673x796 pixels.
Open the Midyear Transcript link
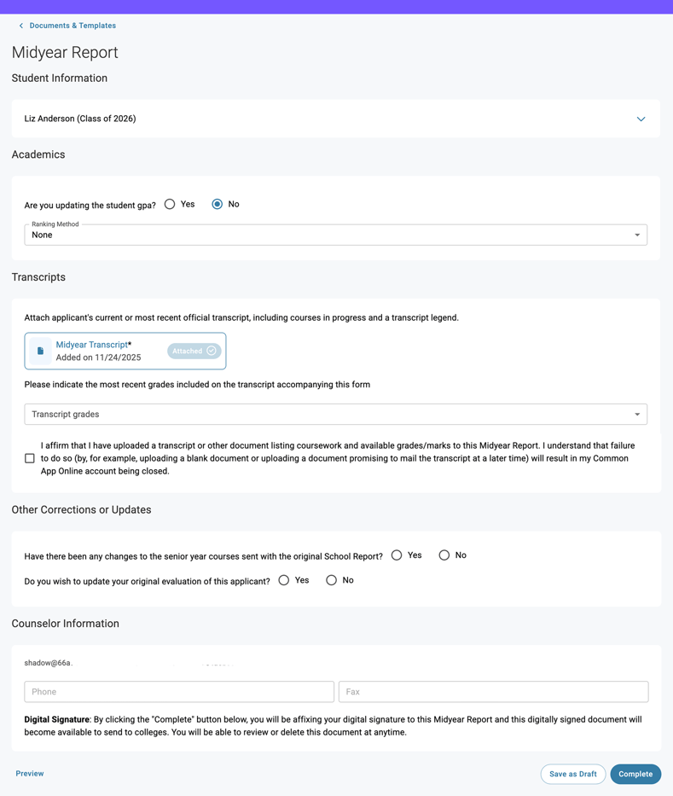pos(91,345)
